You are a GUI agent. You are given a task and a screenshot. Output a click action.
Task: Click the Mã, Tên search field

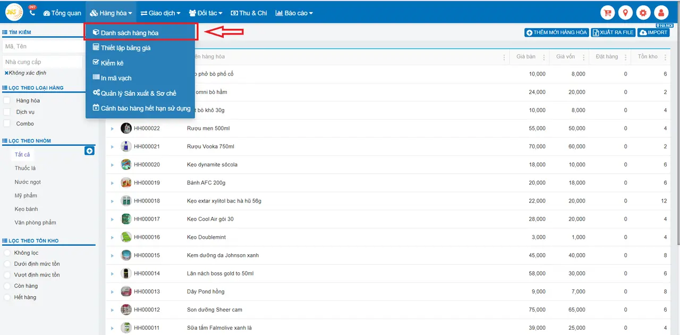pyautogui.click(x=44, y=46)
